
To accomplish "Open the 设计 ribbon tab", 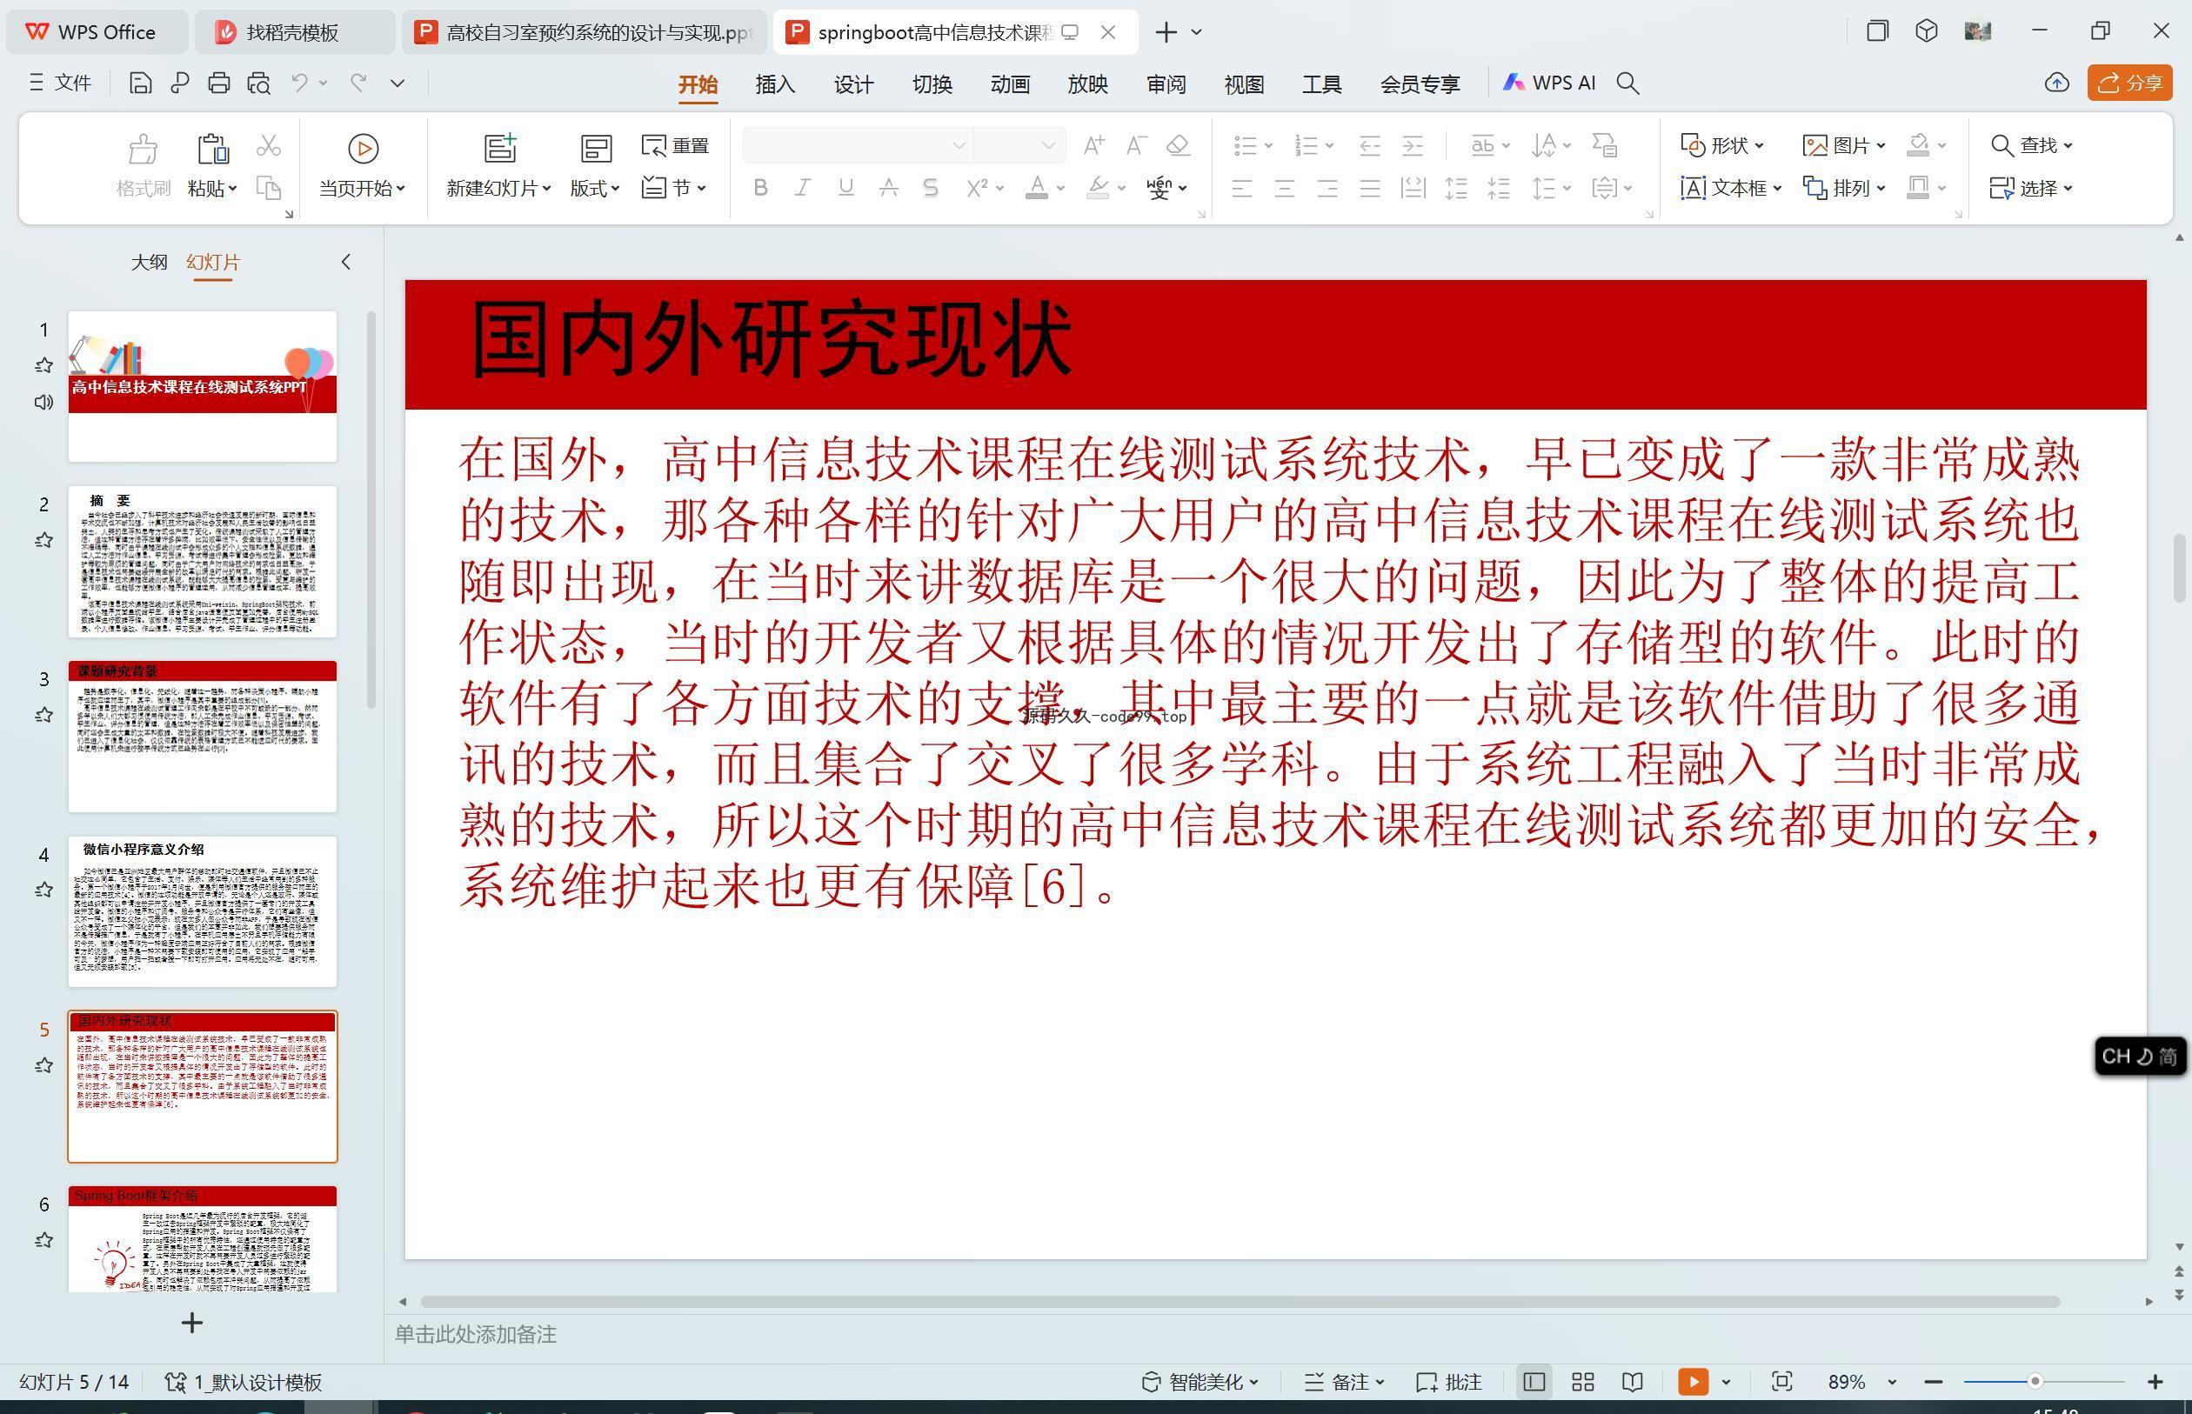I will point(853,84).
